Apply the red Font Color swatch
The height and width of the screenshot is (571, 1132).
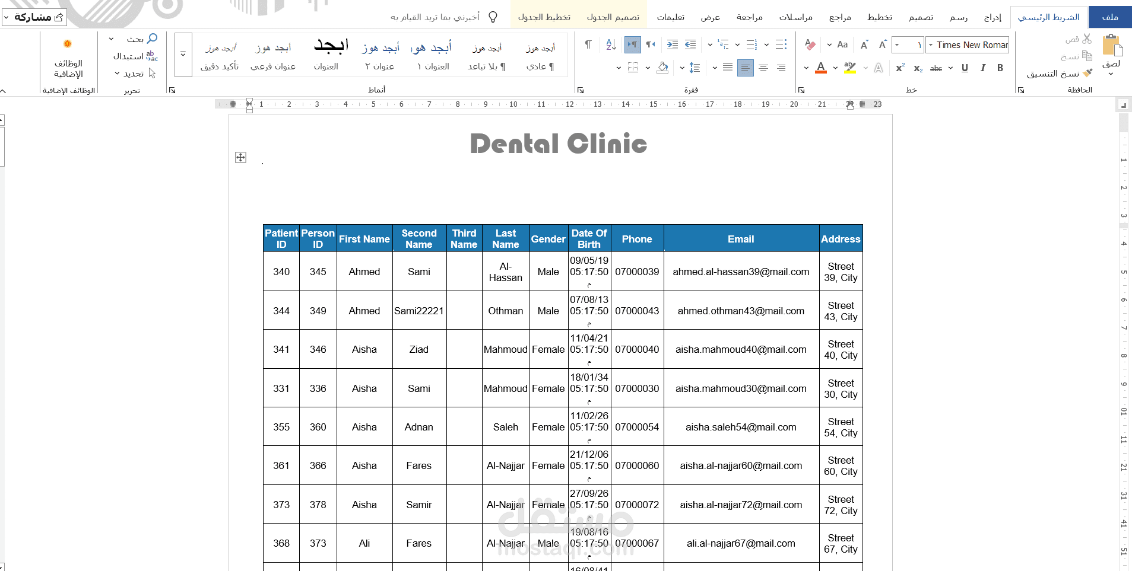tap(821, 68)
